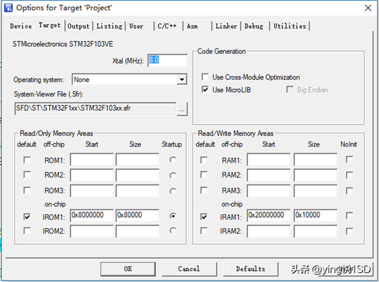Toggle the IRAM1 default checkbox
Screen dimensions: 379x282
[x=204, y=217]
